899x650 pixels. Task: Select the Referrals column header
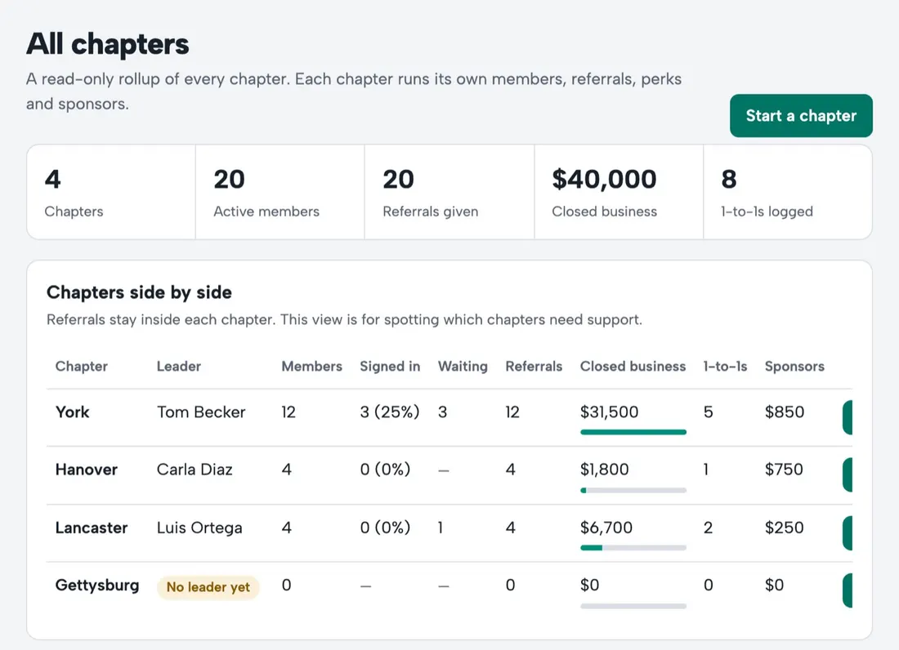tap(534, 367)
